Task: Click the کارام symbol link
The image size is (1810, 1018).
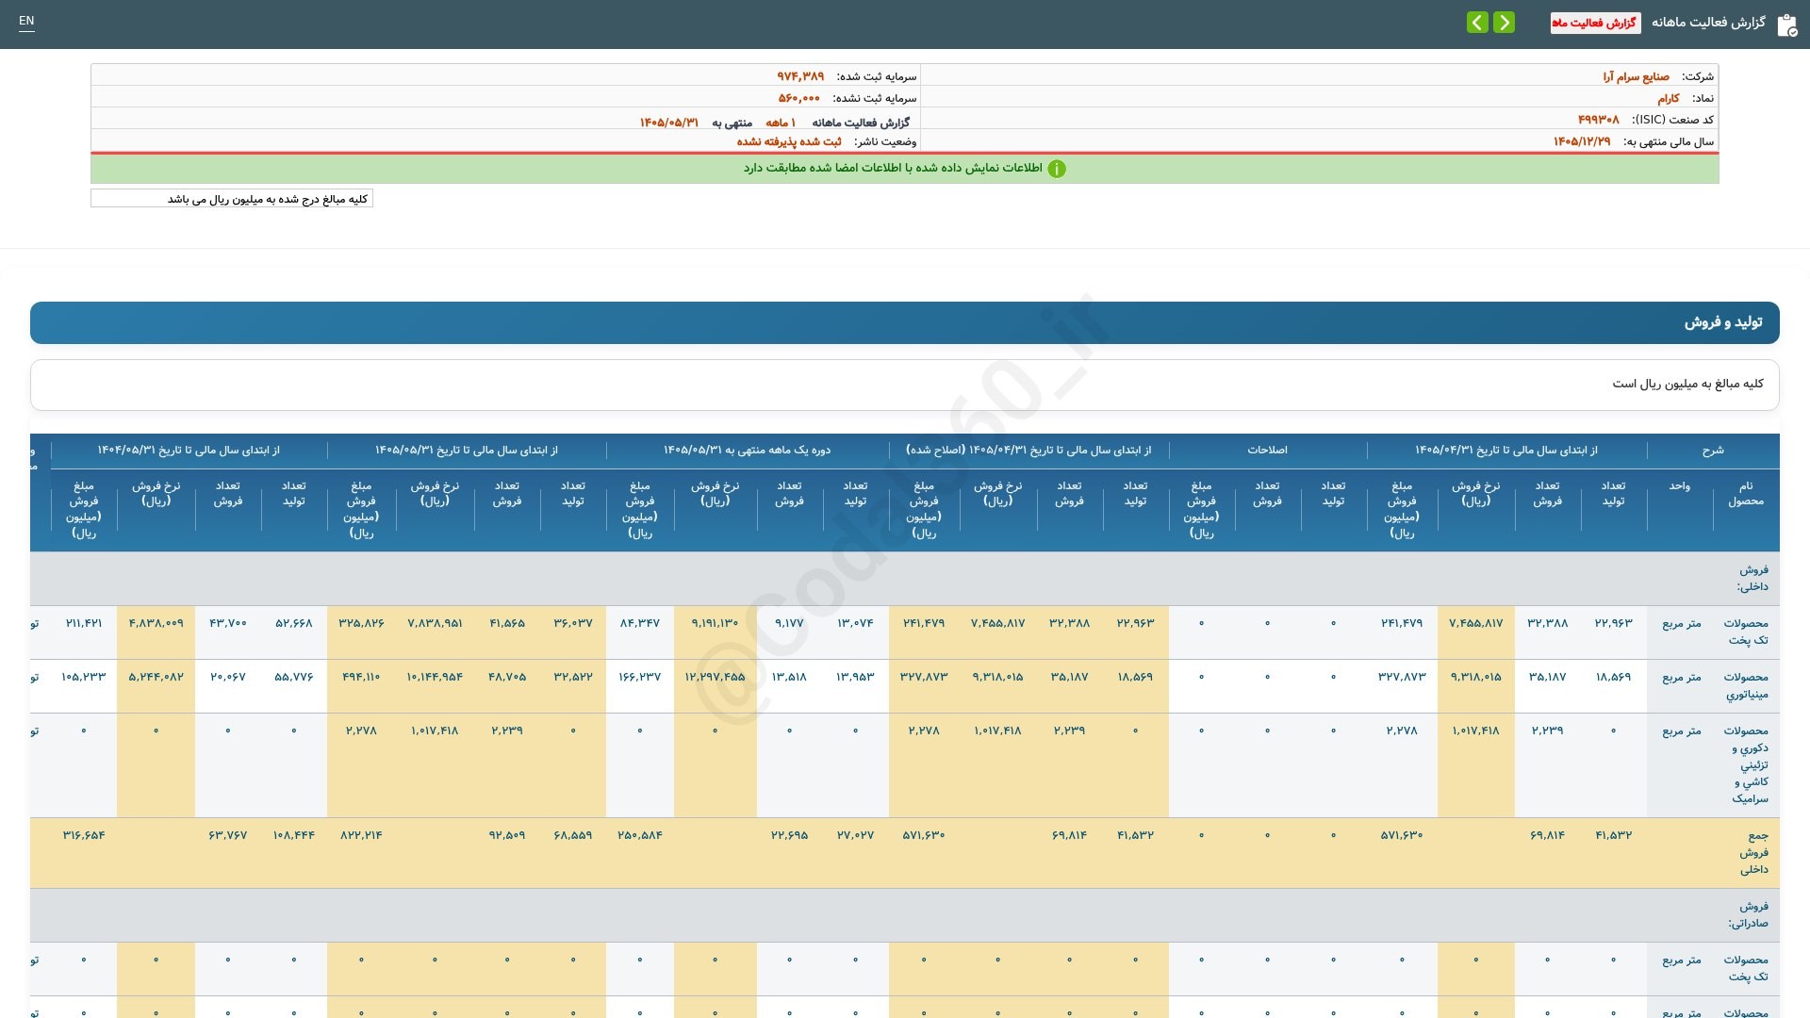Action: tap(1669, 98)
